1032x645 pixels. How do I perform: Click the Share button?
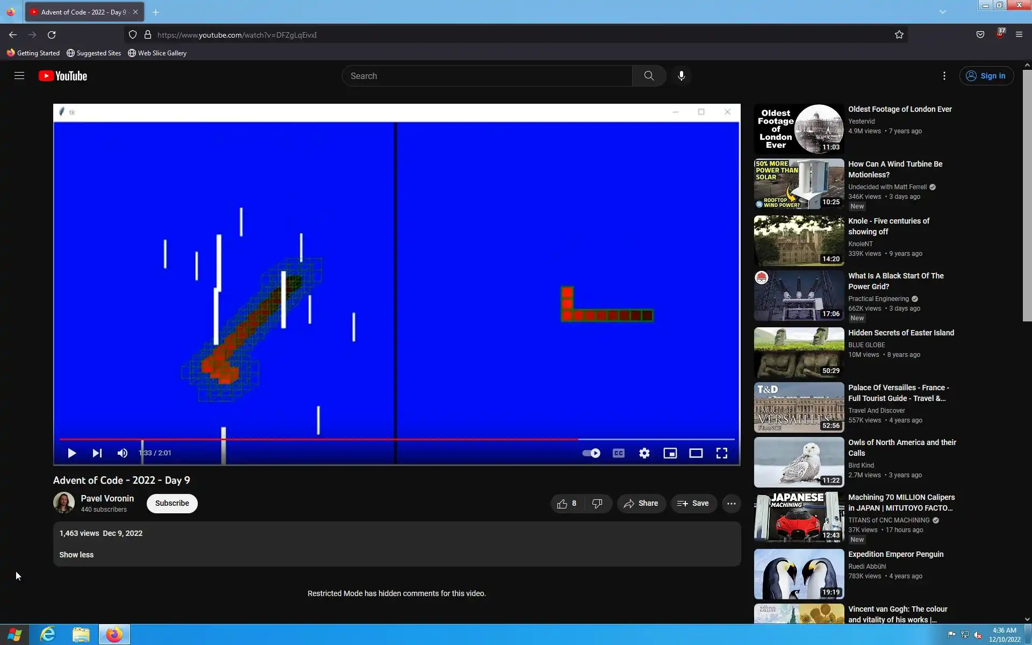point(641,504)
